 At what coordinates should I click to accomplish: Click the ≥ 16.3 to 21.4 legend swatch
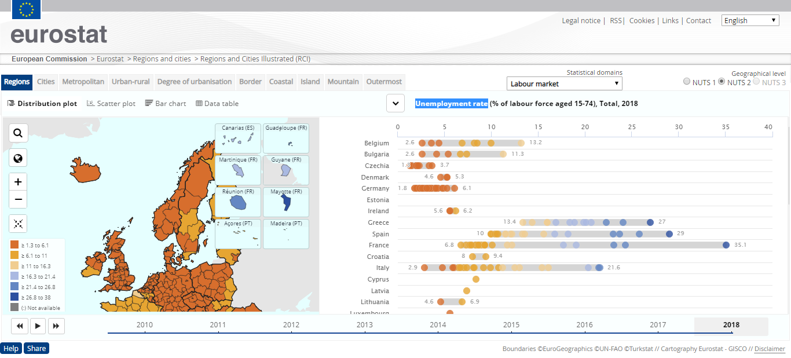14,276
